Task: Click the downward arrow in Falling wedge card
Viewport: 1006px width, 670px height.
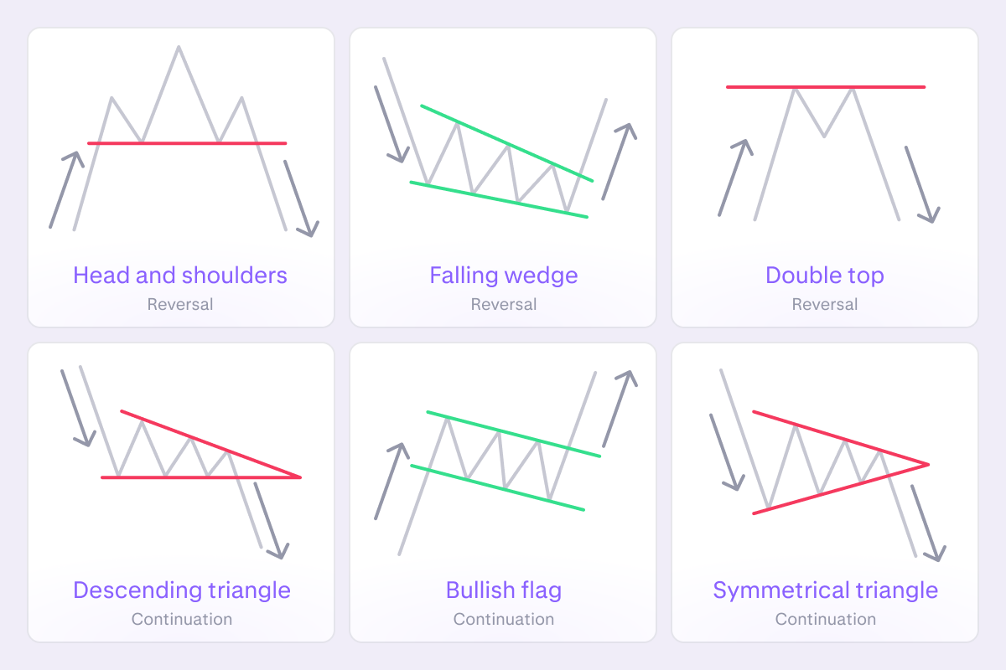Action: [390, 123]
